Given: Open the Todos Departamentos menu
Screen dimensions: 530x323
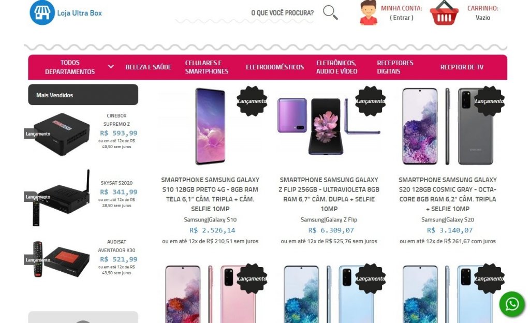Looking at the screenshot, I should 70,67.
